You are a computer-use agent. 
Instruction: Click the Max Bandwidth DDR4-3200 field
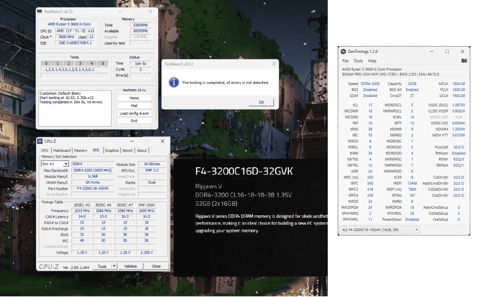(x=93, y=170)
